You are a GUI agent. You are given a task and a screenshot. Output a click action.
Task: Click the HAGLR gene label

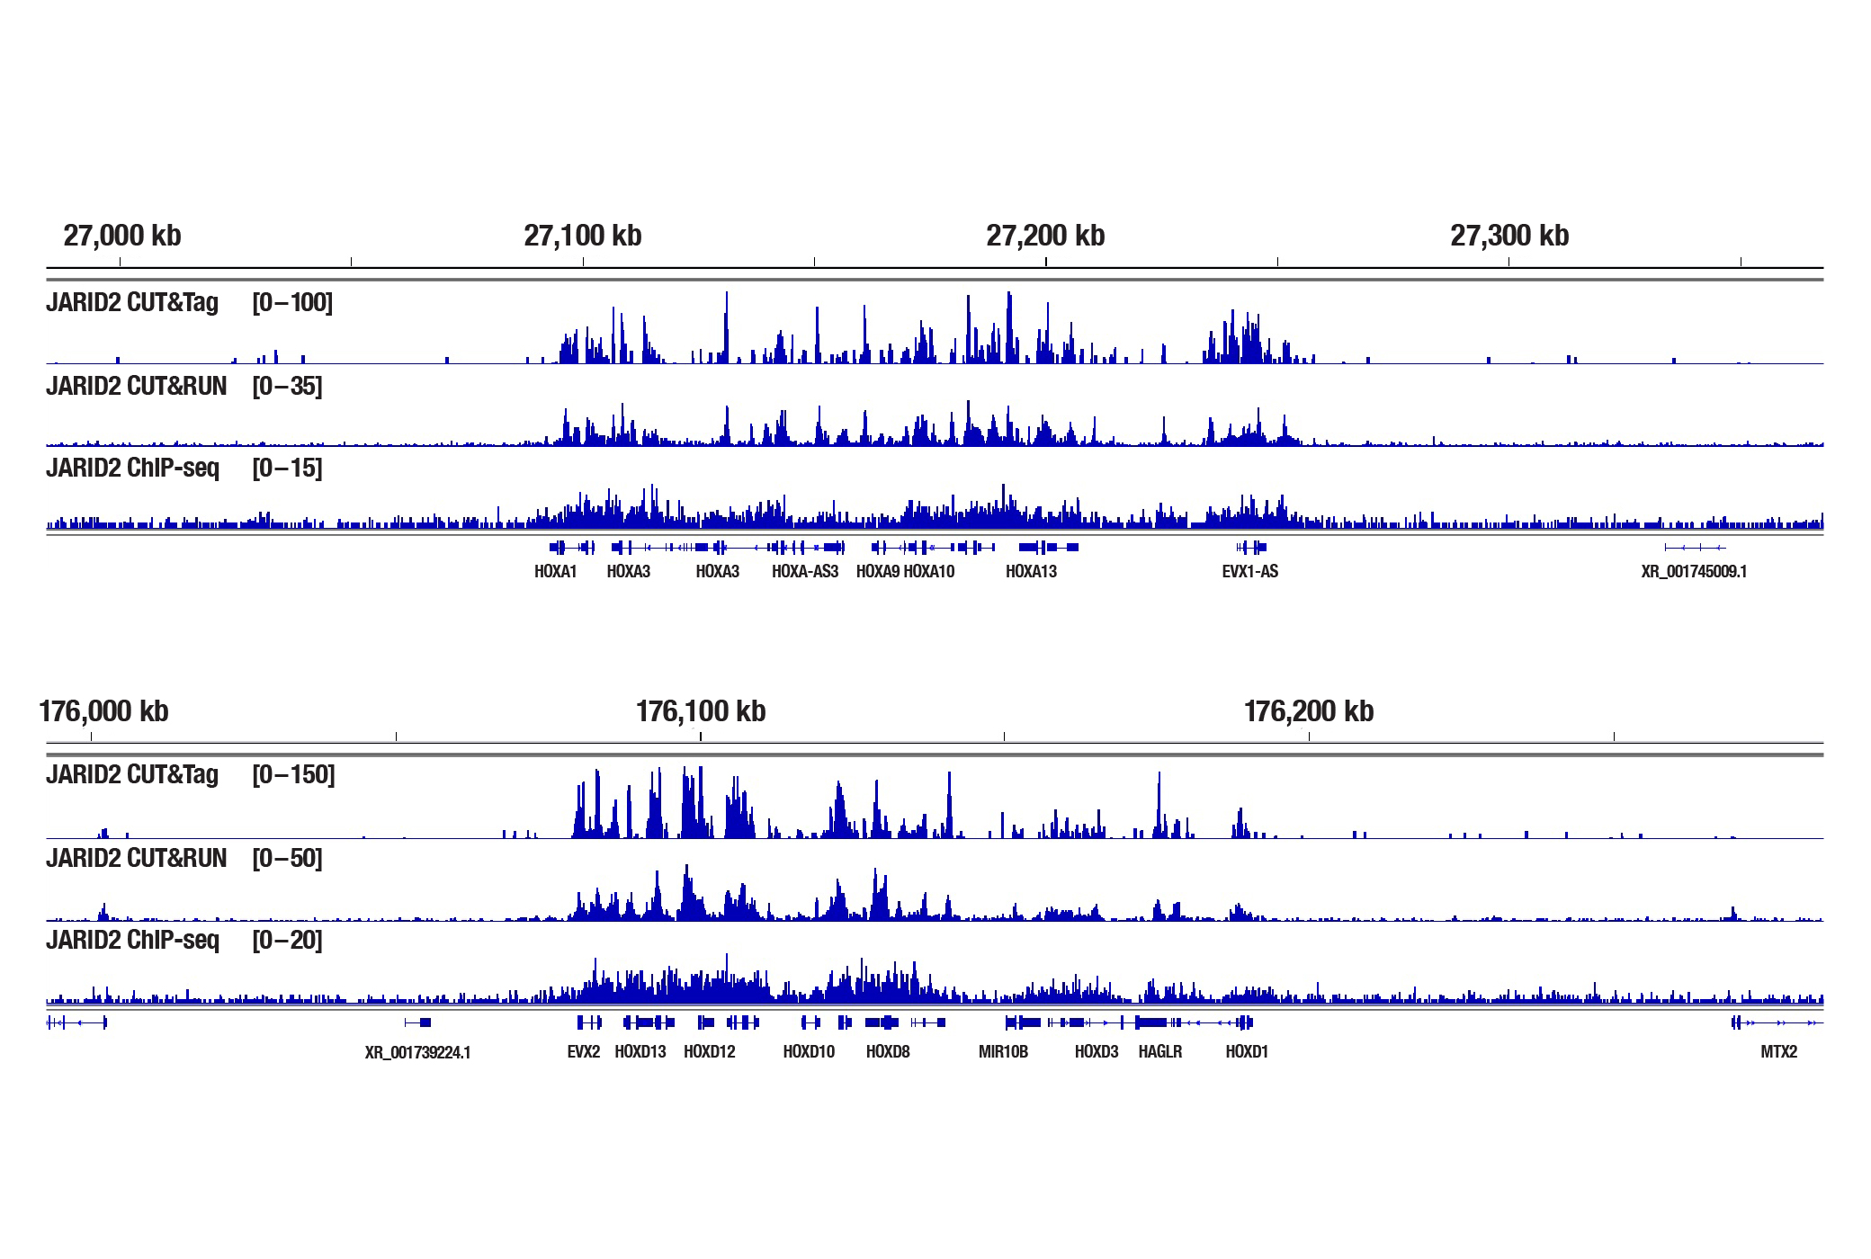tap(1160, 1052)
